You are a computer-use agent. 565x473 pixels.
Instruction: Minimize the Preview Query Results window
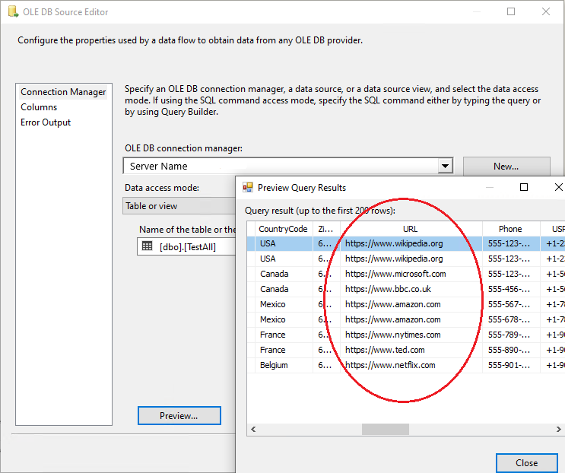[x=489, y=187]
